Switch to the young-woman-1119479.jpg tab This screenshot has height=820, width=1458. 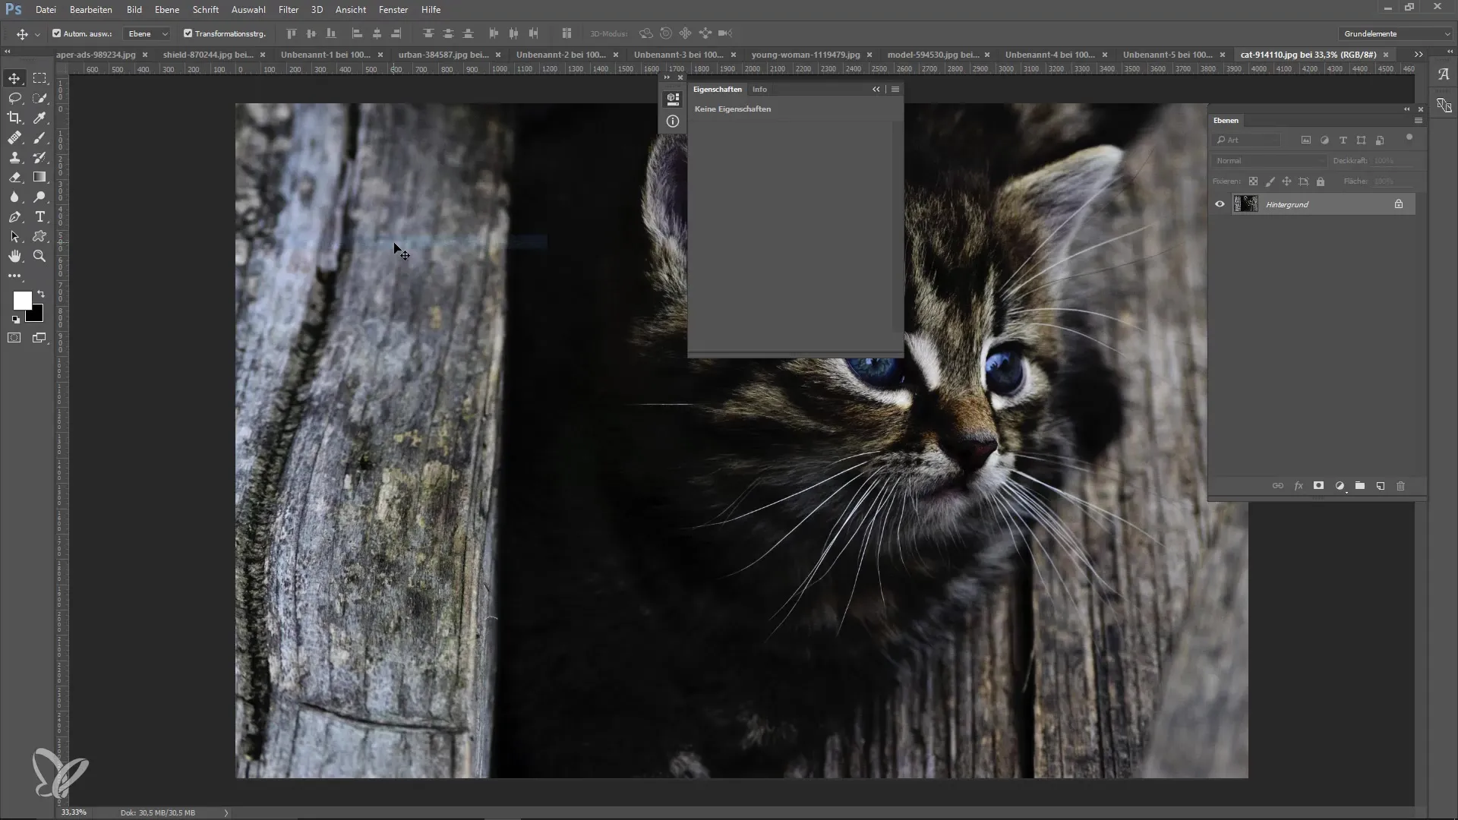coord(806,55)
